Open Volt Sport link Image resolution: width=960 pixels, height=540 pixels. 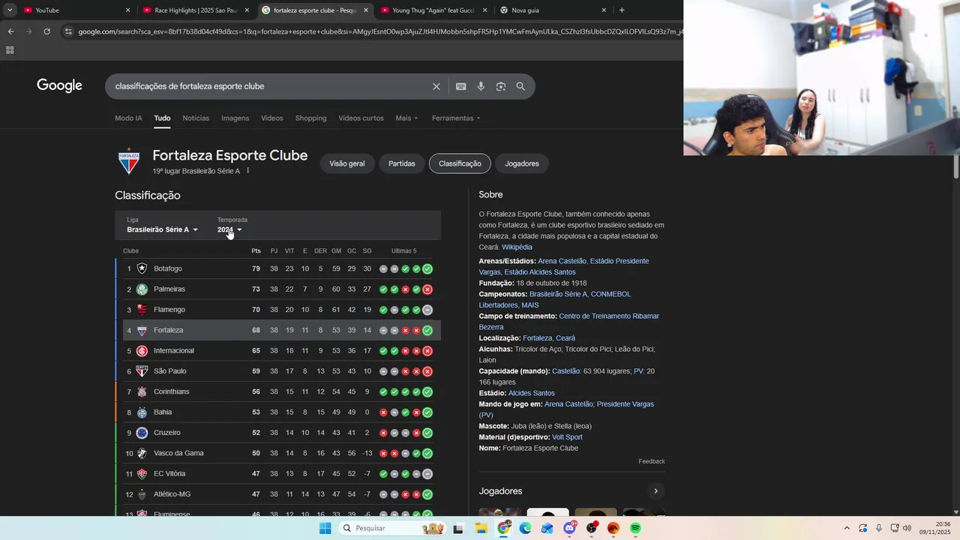tap(567, 437)
